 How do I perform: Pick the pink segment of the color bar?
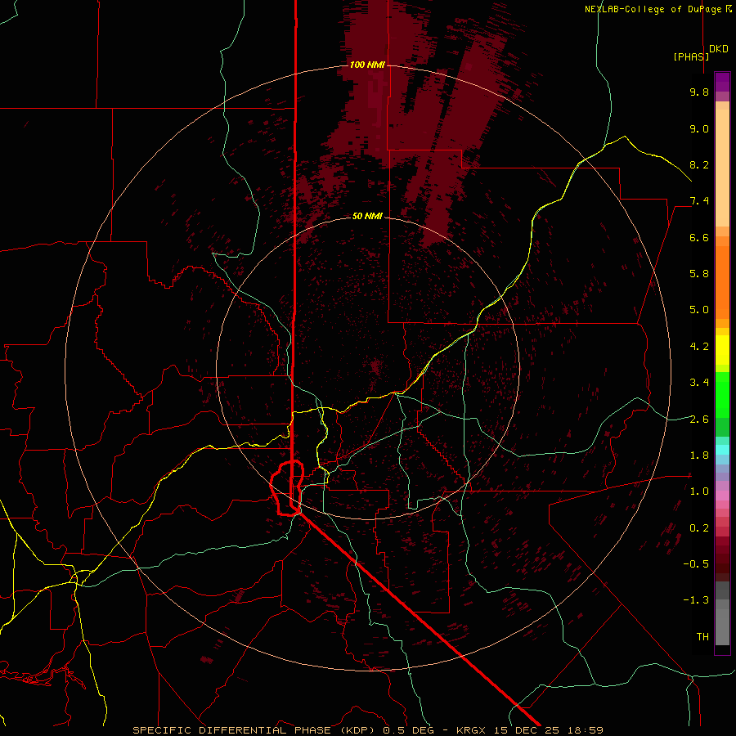point(722,496)
